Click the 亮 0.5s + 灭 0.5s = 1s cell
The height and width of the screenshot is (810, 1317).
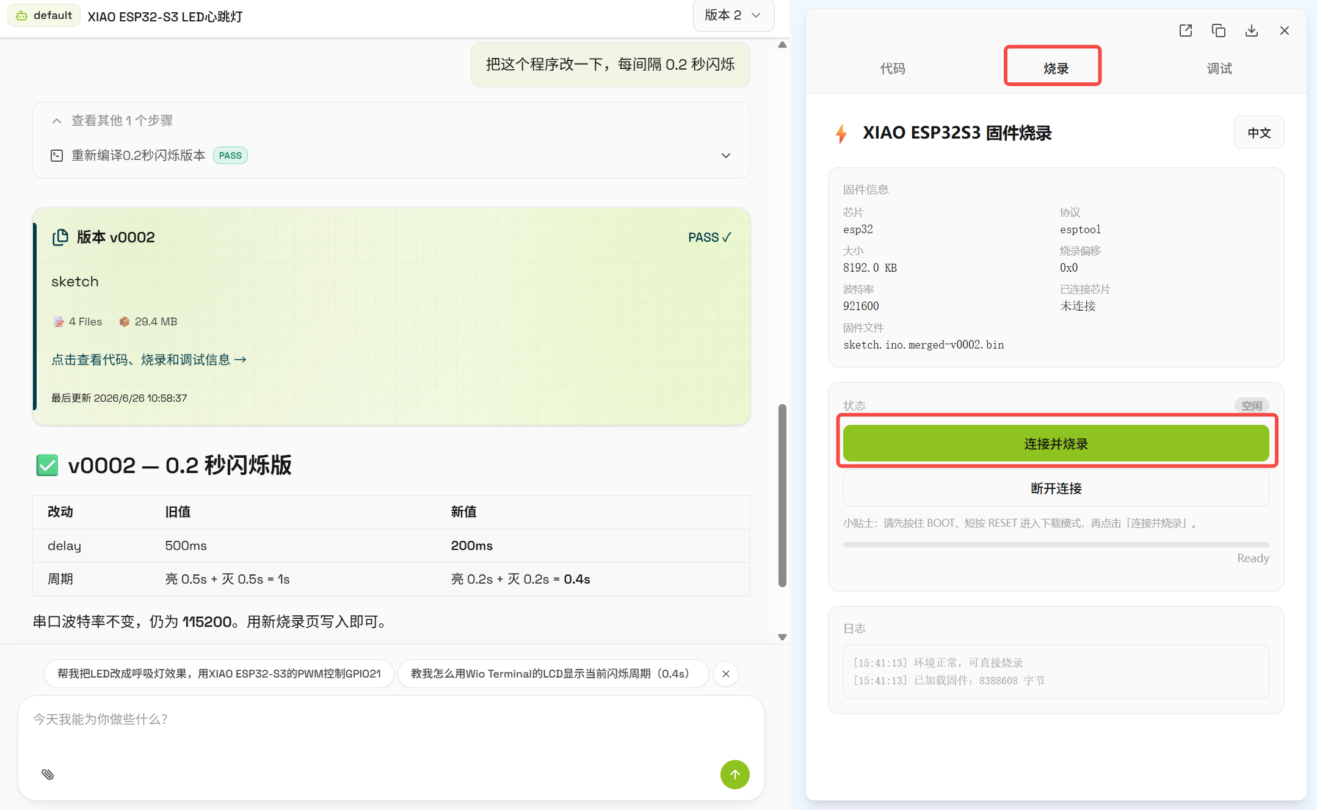pos(227,579)
